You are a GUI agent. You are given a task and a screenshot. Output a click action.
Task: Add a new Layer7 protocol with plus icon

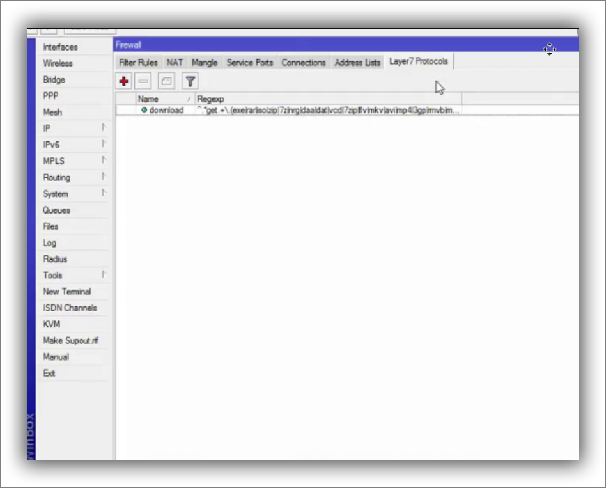(124, 81)
